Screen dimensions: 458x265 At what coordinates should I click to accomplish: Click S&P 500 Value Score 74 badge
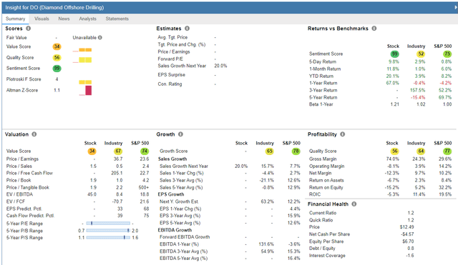tap(145, 151)
